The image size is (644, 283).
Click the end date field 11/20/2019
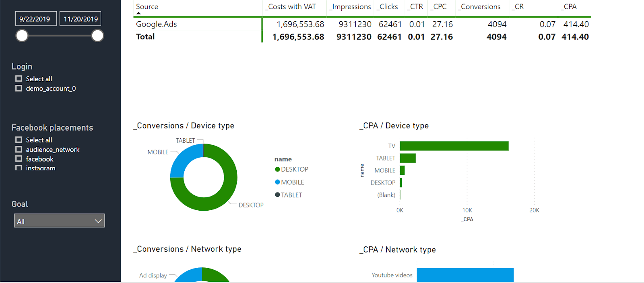(x=80, y=19)
